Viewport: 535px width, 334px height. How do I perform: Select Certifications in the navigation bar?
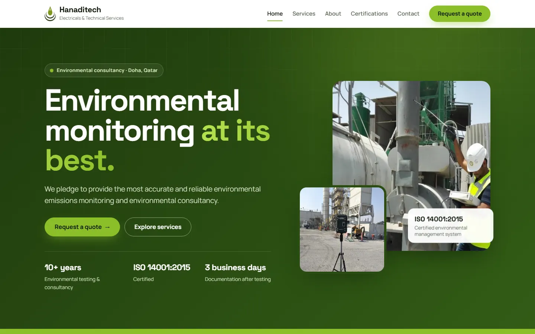click(369, 14)
